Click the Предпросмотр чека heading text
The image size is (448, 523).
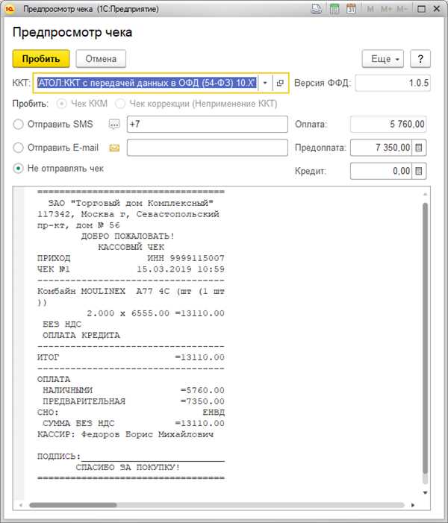tap(72, 32)
